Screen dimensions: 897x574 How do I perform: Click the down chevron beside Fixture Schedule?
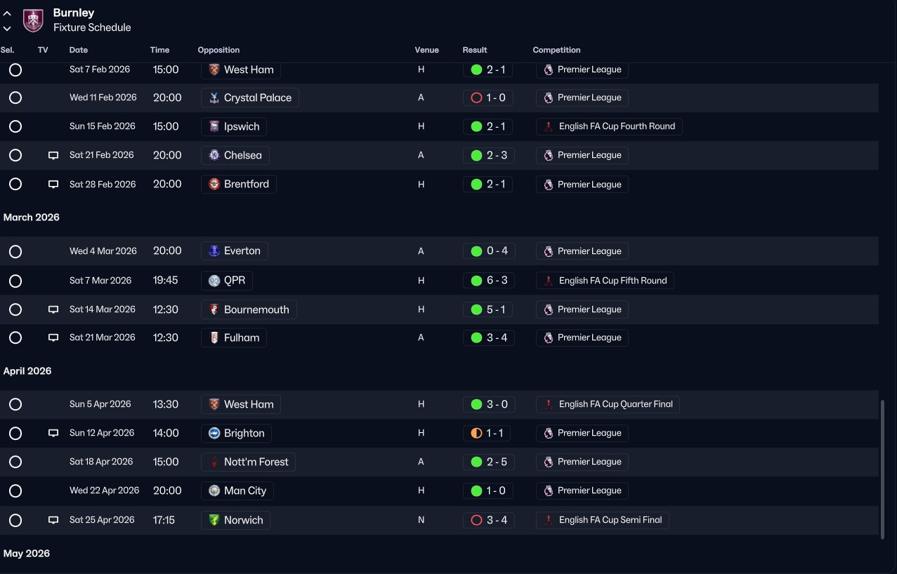(x=7, y=29)
